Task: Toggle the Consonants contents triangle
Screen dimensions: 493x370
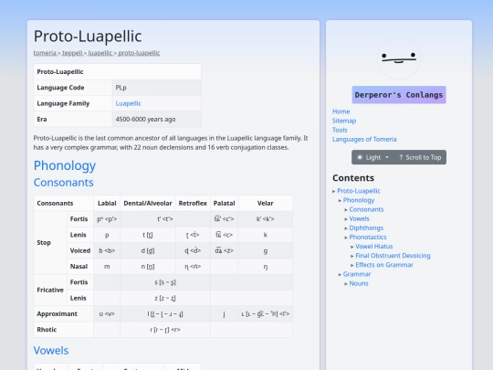Action: click(346, 209)
